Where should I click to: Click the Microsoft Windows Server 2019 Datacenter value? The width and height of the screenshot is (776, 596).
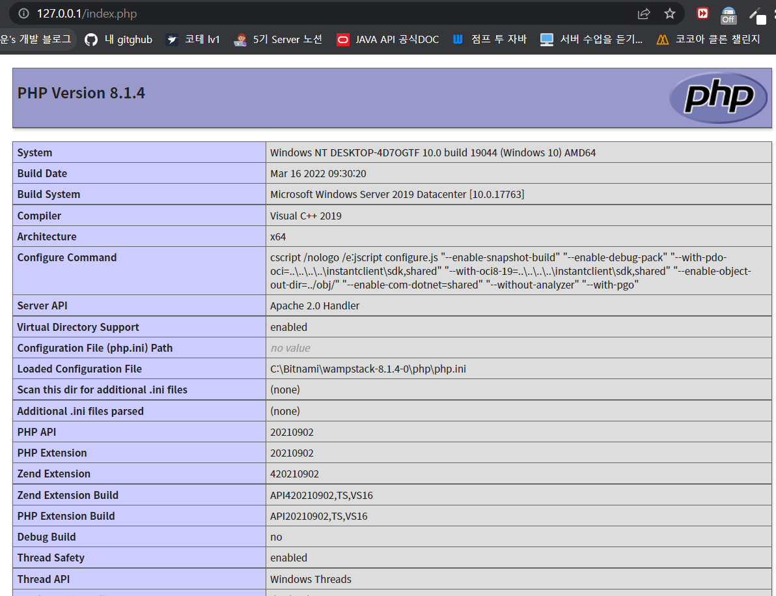coord(397,194)
